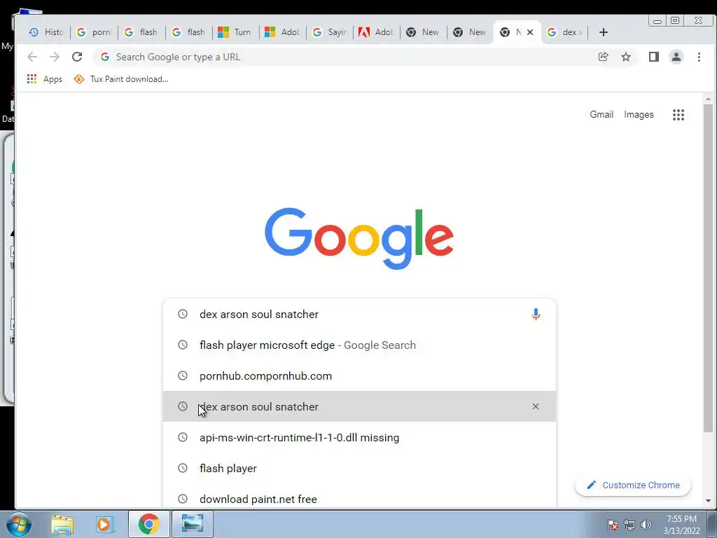This screenshot has height=538, width=717.
Task: Choose the highlighted dex arson soul snatcher suggestion
Action: (x=359, y=406)
